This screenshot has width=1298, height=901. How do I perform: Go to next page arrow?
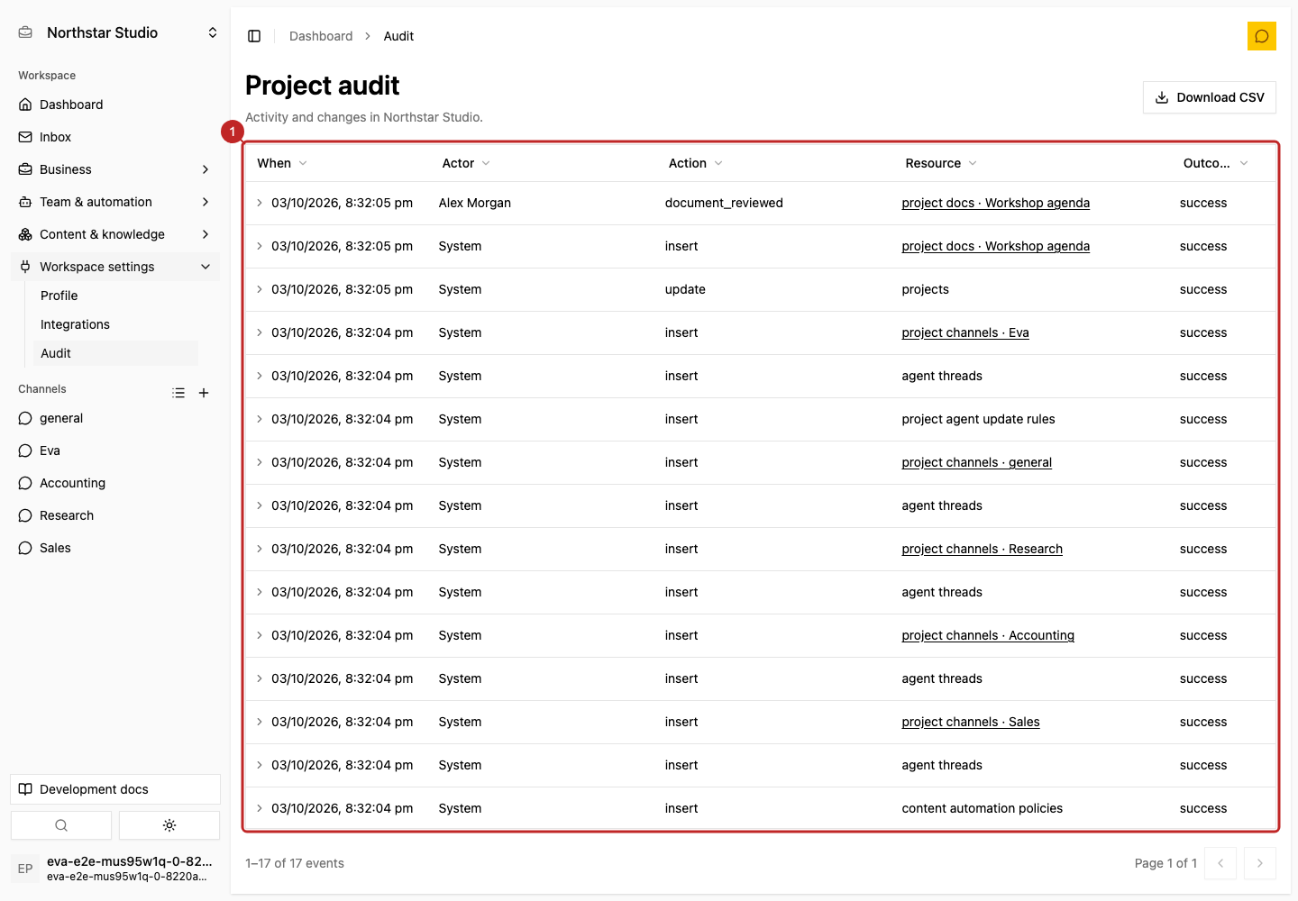click(1260, 863)
